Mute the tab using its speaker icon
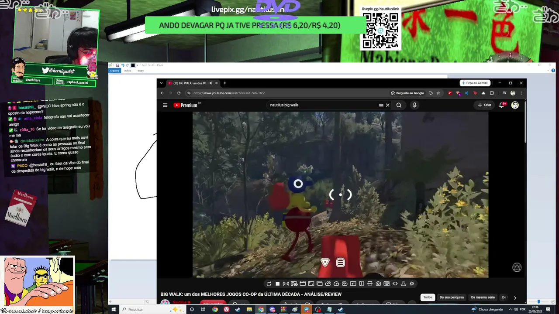Viewport: 559px width, 314px height. click(210, 83)
